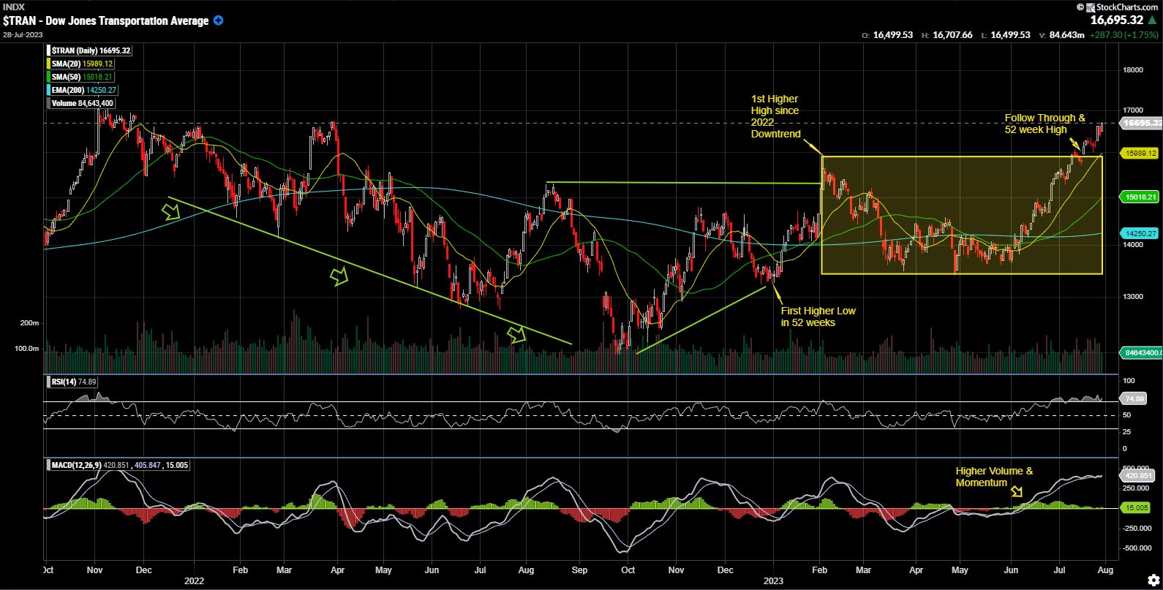
Task: Click the $TRAN (Daily) legend label
Action: click(x=91, y=50)
